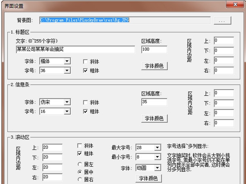This screenshot has height=184, width=246.
Task: Click the 下 padding field in 标题区
Action: pyautogui.click(x=224, y=51)
